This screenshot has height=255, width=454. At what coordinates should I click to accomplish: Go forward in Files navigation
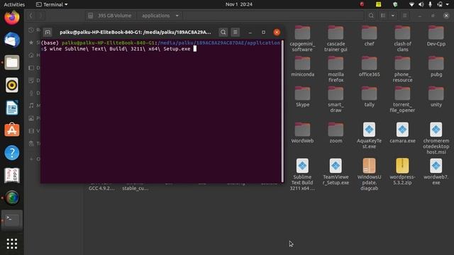coord(41,16)
